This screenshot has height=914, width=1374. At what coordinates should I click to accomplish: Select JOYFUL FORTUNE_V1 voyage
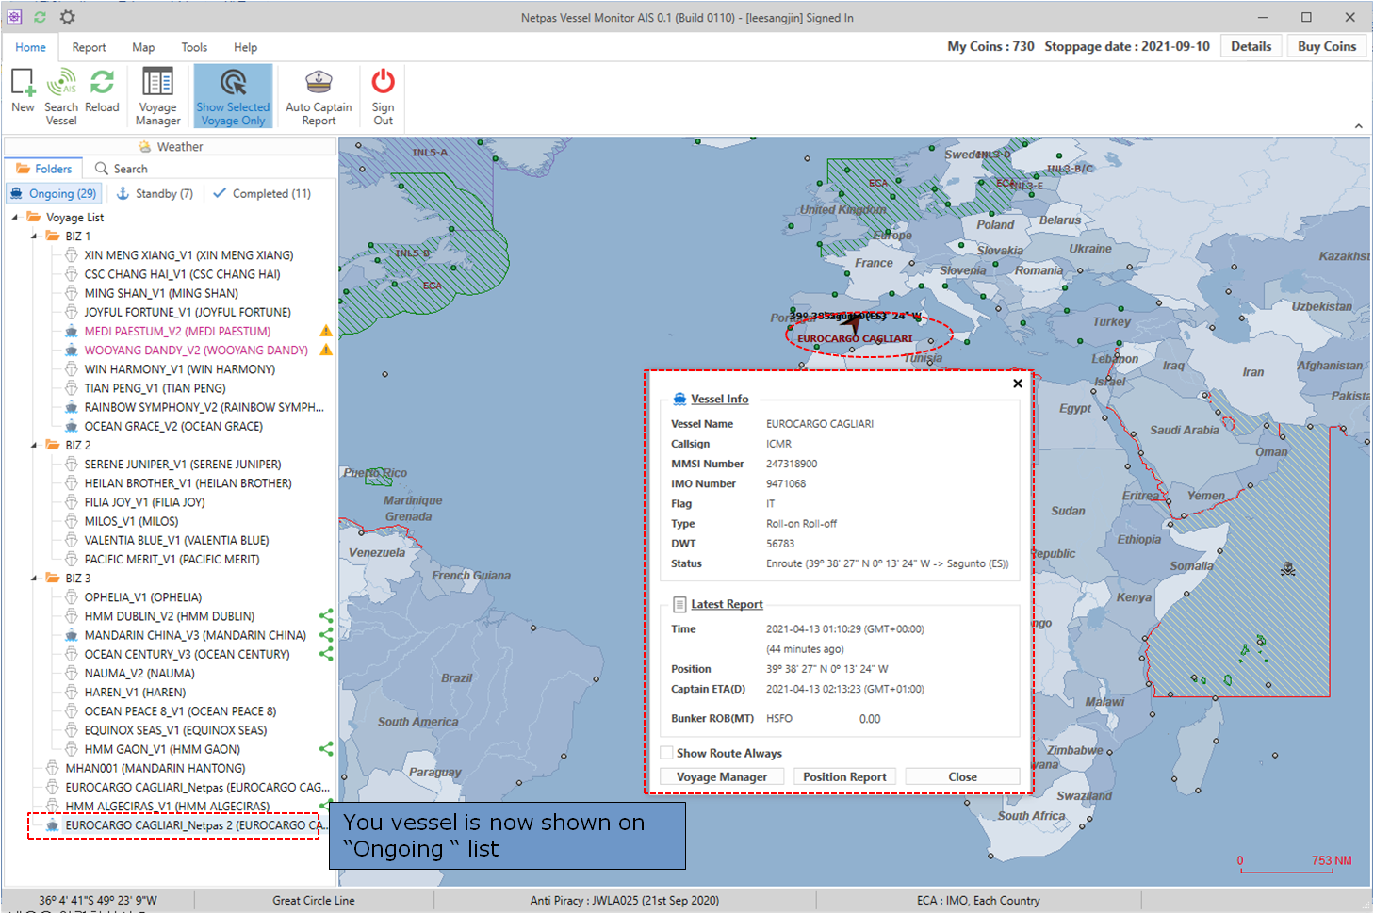(188, 312)
